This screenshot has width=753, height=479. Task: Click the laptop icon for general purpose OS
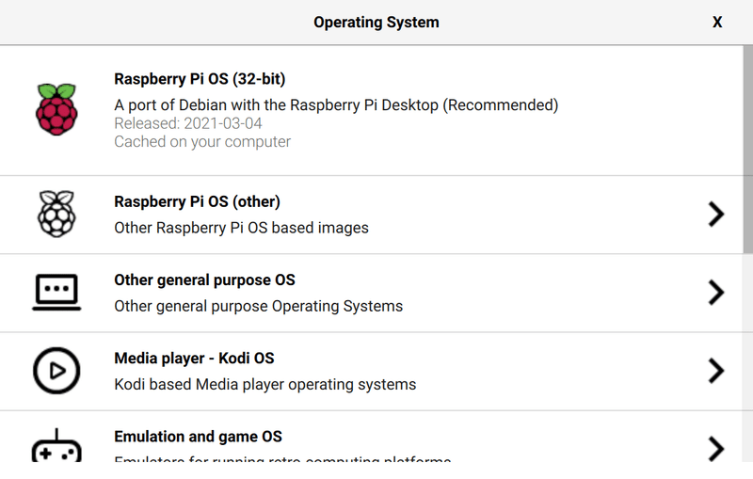pos(56,293)
